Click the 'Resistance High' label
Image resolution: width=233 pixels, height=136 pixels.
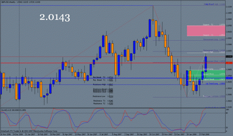(x=100, y=85)
